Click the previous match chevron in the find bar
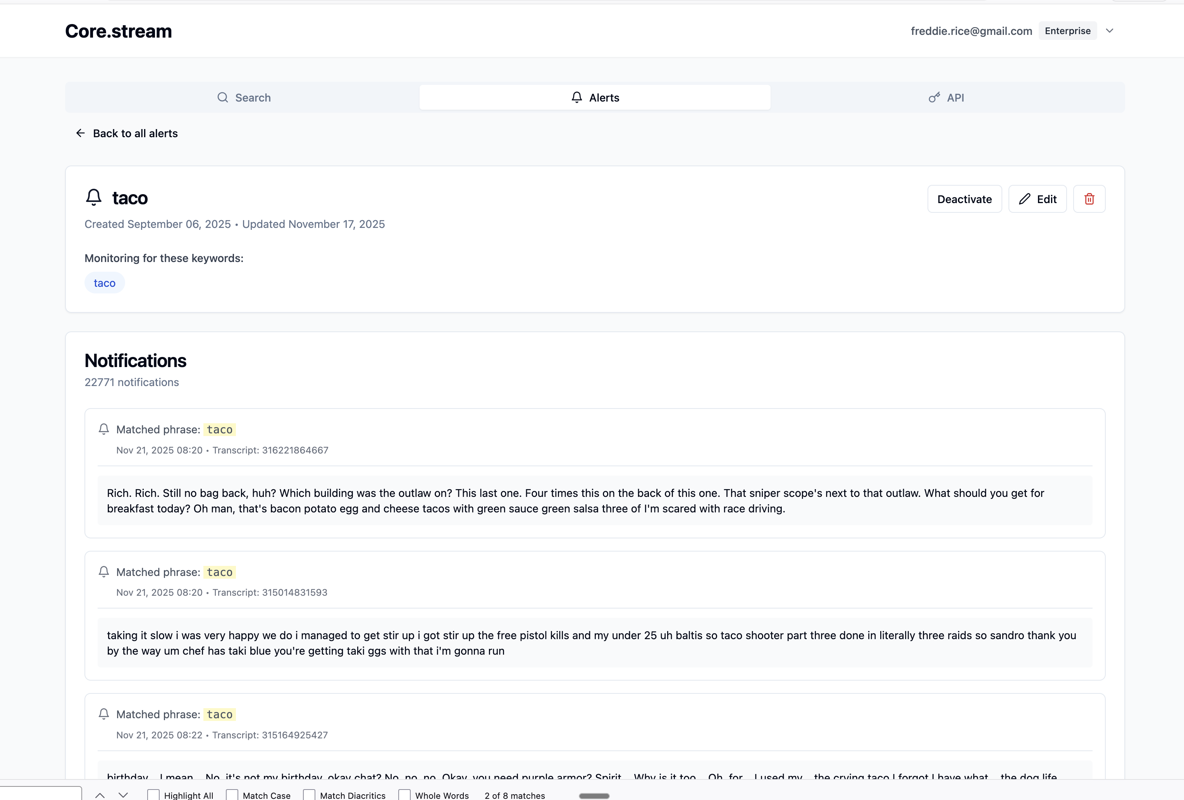The height and width of the screenshot is (800, 1184). (x=100, y=795)
